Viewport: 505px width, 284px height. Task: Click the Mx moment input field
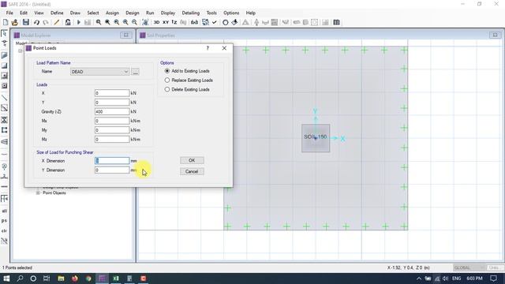(x=112, y=121)
